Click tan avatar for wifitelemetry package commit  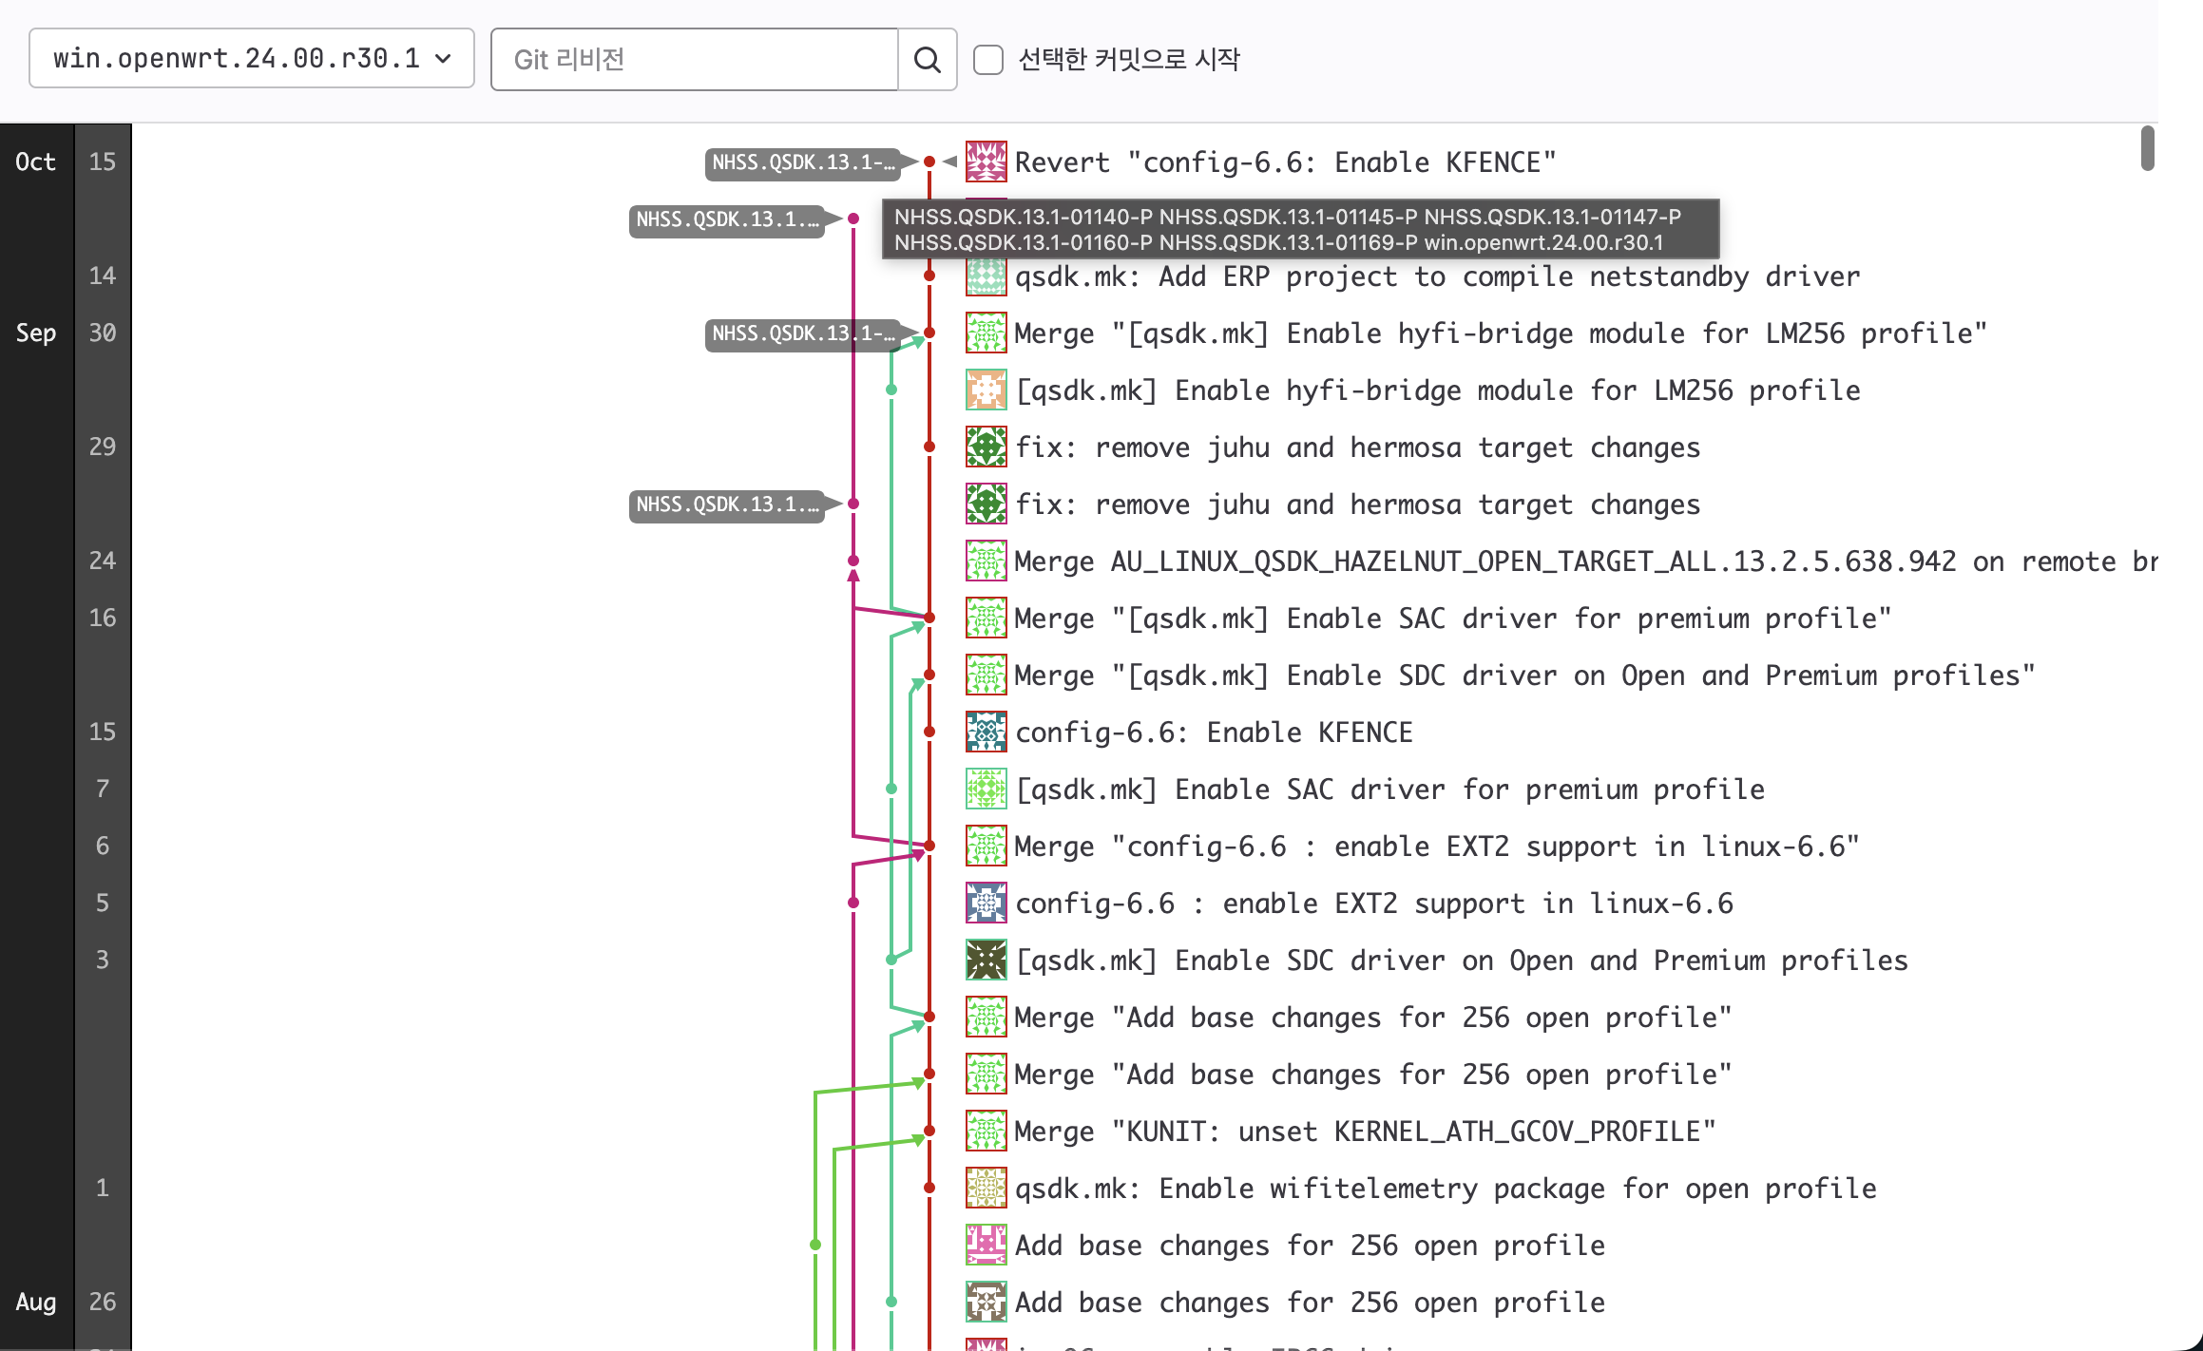point(986,1189)
